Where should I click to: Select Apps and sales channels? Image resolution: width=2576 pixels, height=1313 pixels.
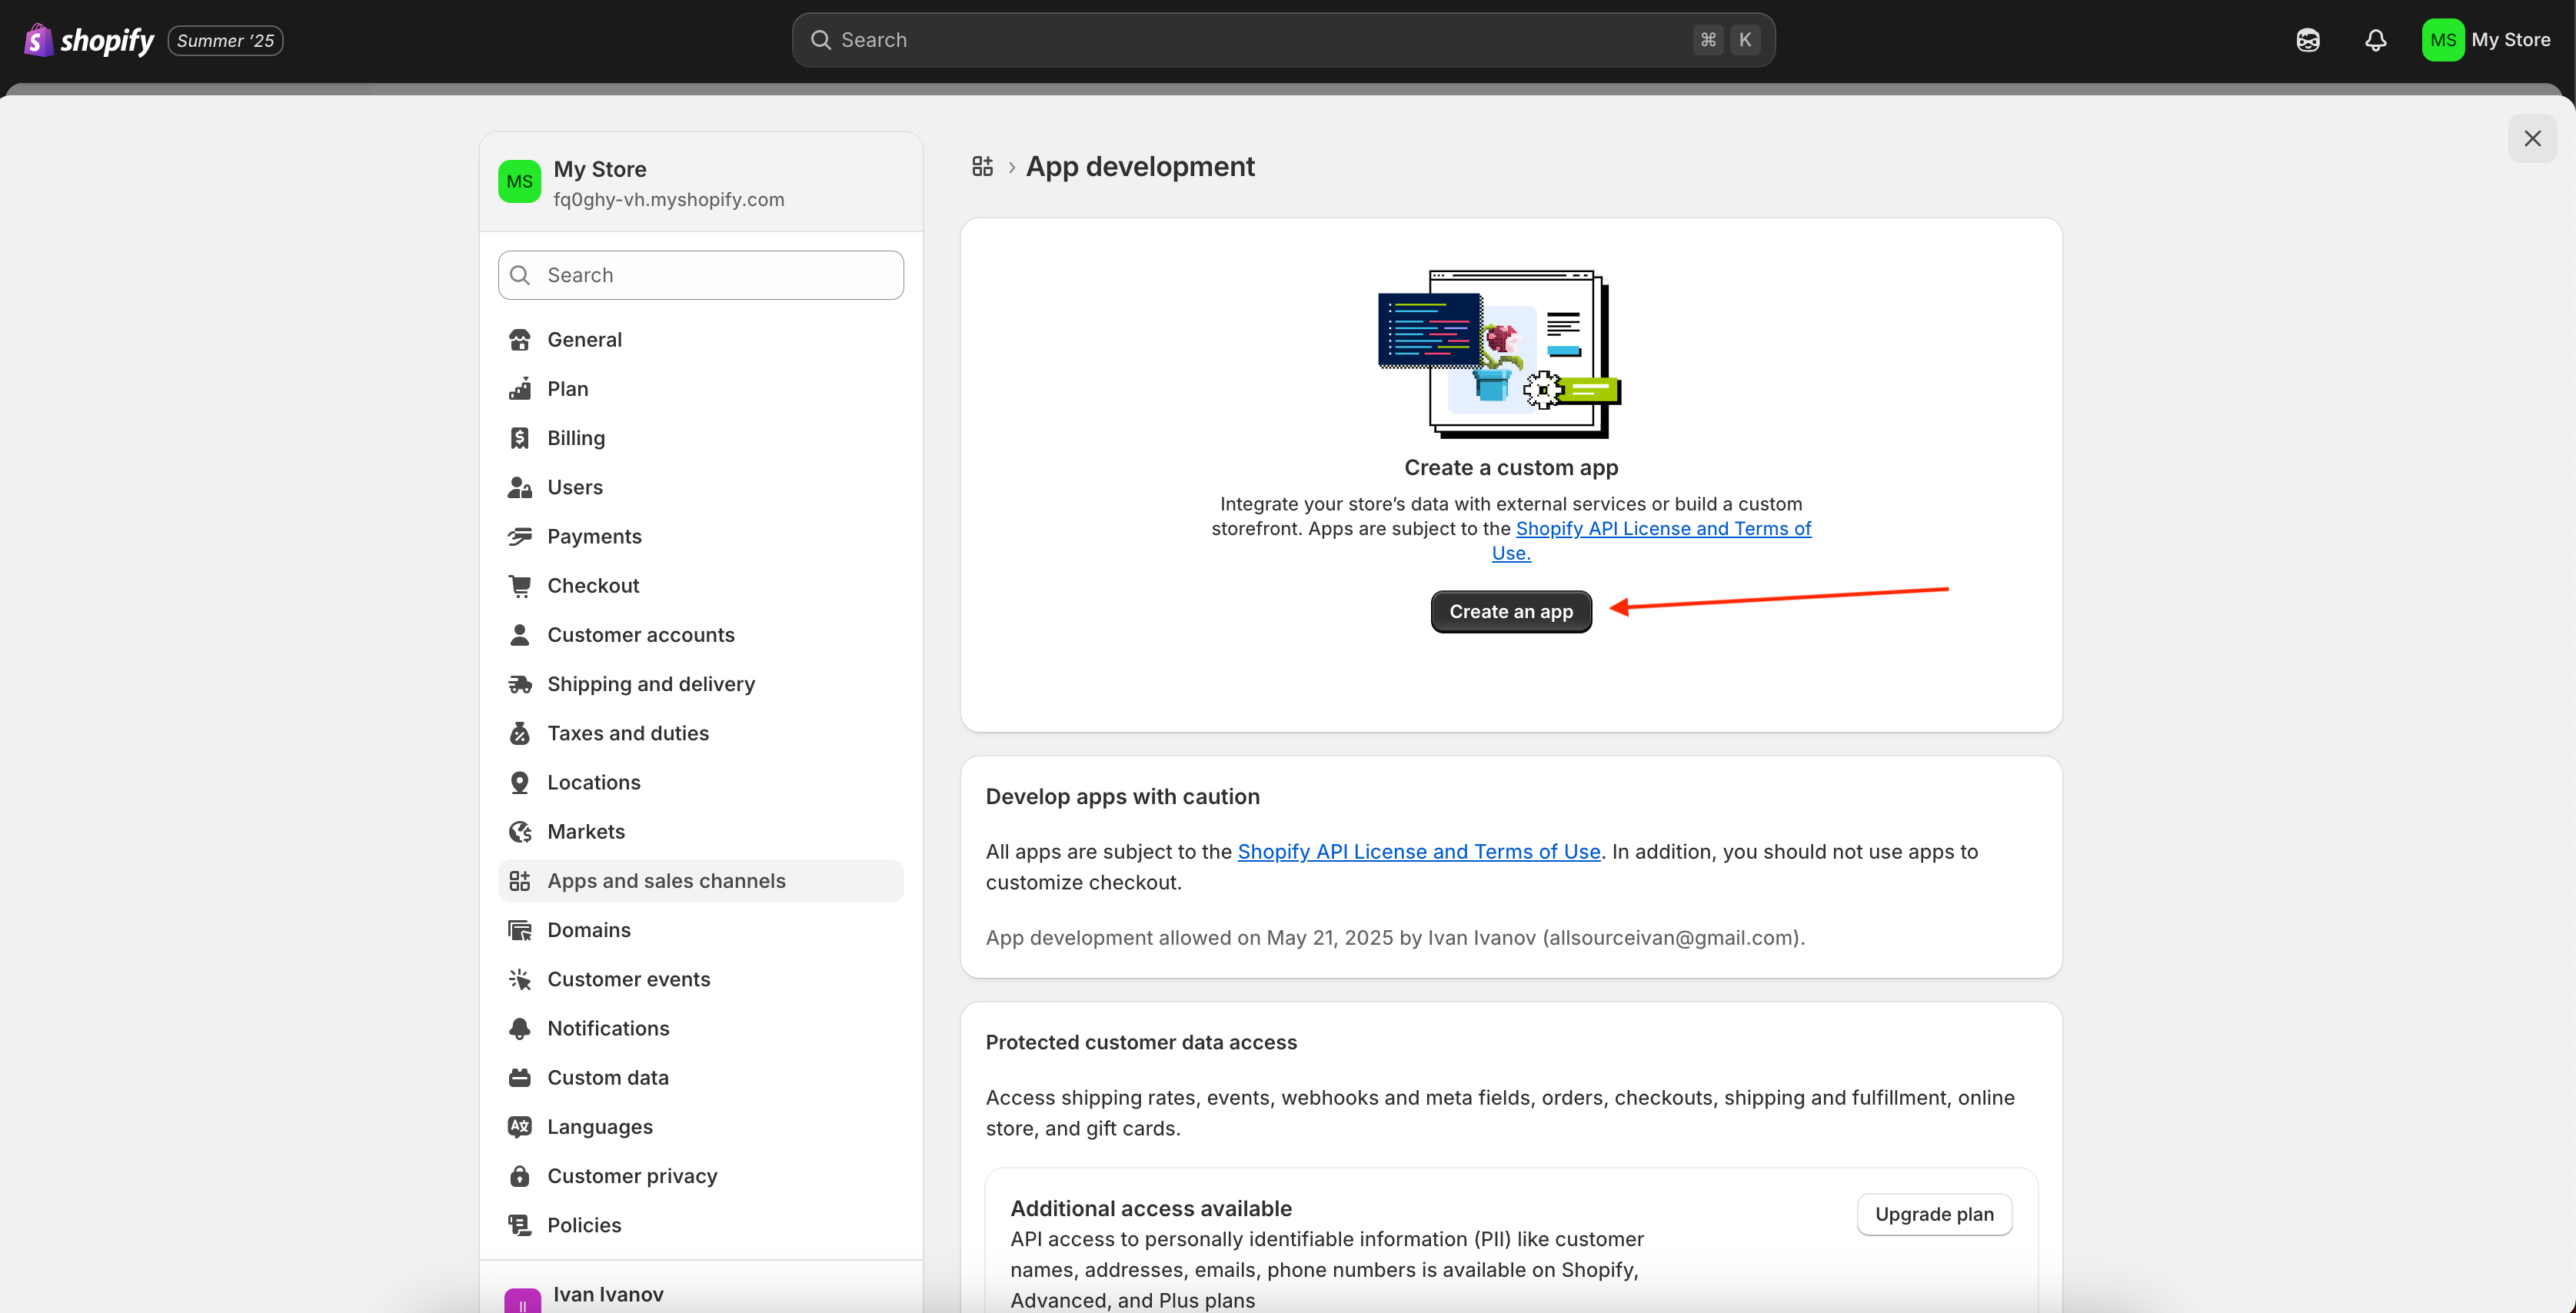click(x=666, y=881)
